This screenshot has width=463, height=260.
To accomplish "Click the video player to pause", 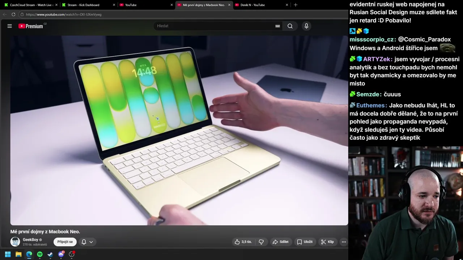I will 179,130.
